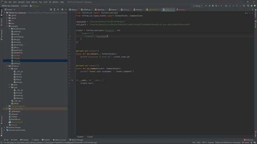The image size is (257, 144).
Task: Select the testing.py file in the tree
Action: 35,61
